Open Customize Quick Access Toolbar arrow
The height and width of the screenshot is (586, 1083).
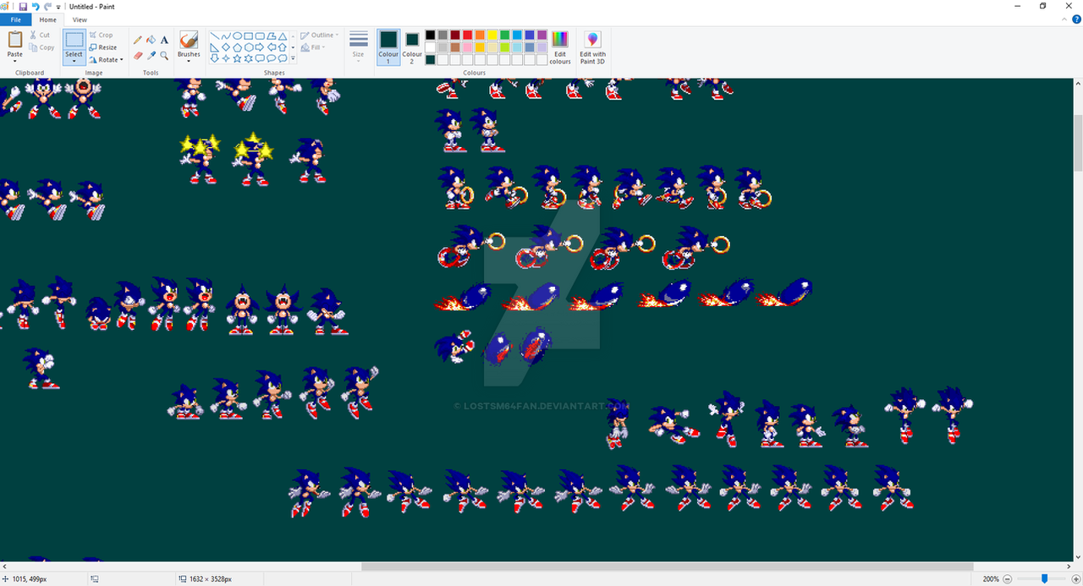pos(58,7)
